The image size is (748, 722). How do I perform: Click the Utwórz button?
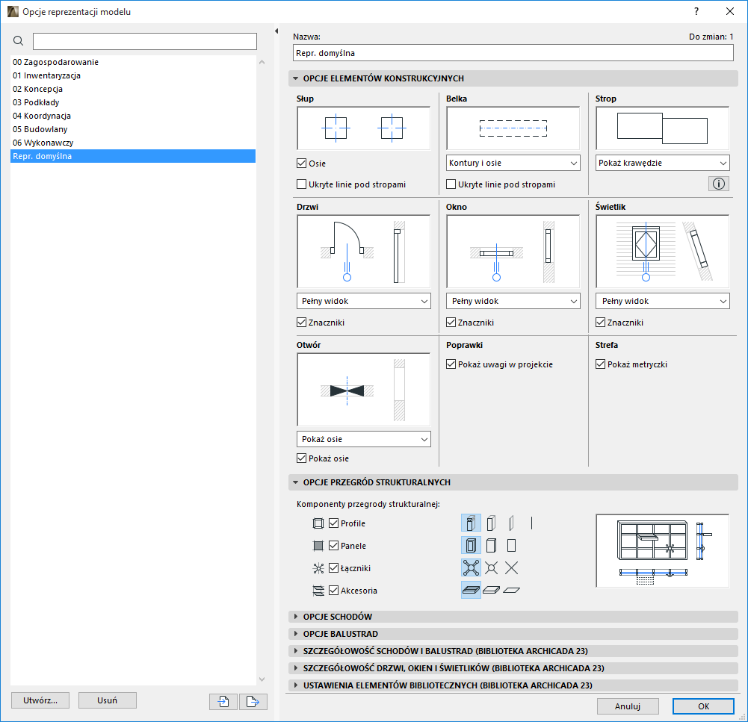pyautogui.click(x=40, y=700)
